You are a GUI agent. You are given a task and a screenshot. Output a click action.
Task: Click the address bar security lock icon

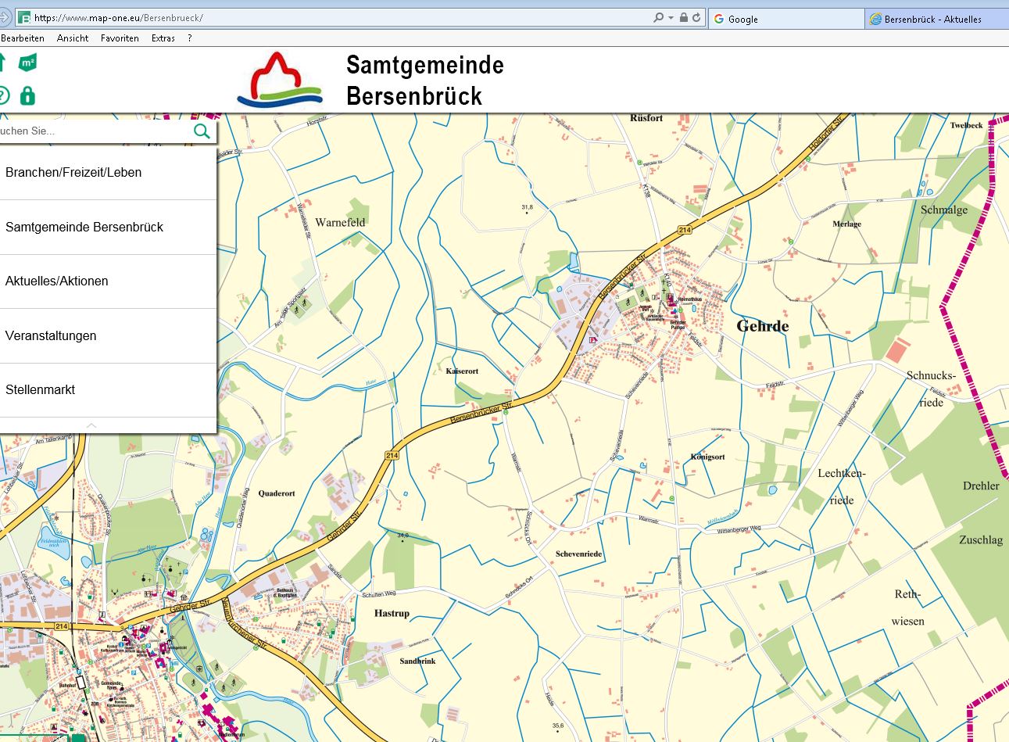684,17
